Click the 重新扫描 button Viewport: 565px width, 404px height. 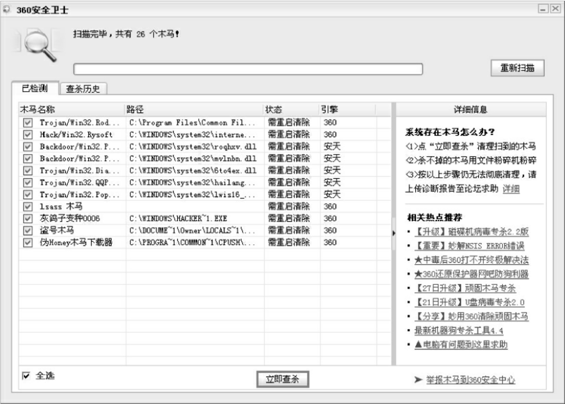518,68
